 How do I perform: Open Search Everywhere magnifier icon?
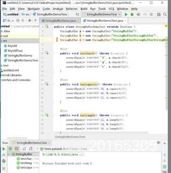coord(165,15)
